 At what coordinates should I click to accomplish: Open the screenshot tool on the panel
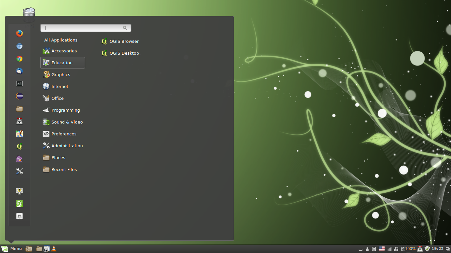(x=47, y=249)
